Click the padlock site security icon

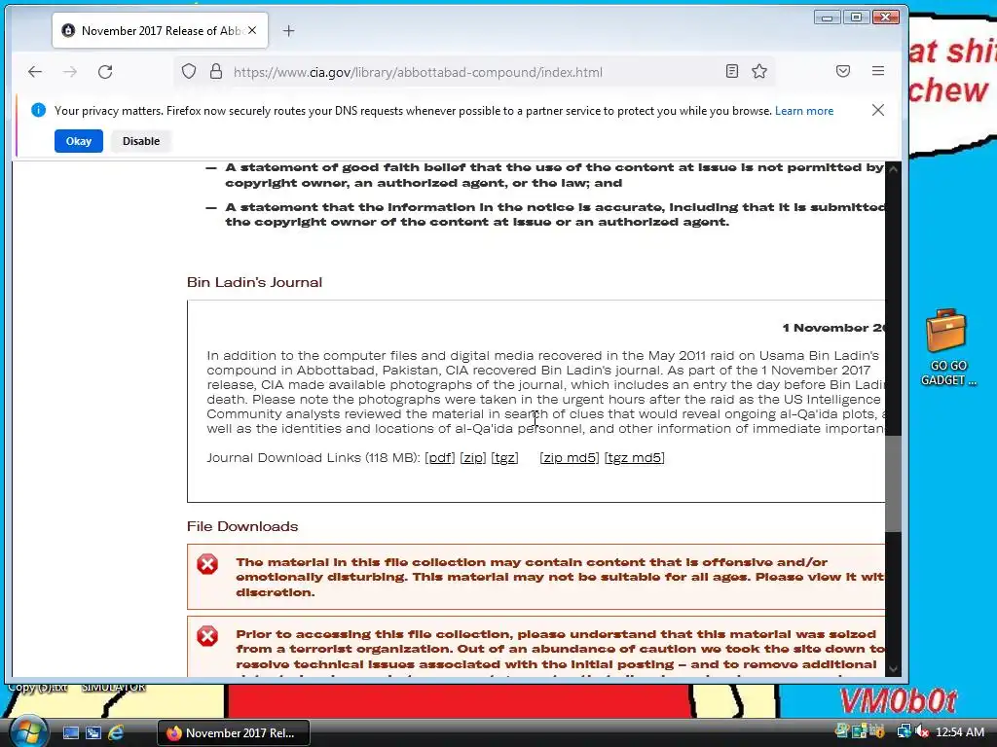point(216,71)
